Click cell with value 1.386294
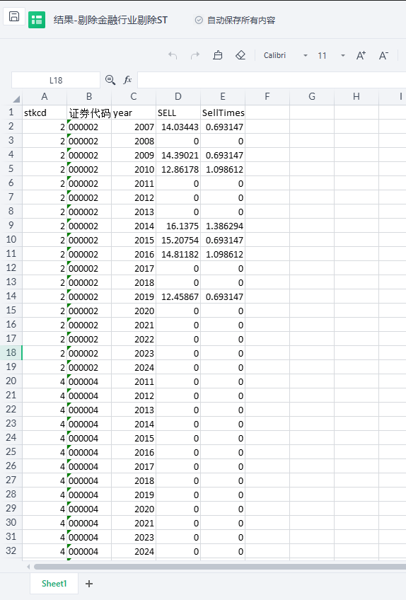The height and width of the screenshot is (600, 406). [222, 226]
